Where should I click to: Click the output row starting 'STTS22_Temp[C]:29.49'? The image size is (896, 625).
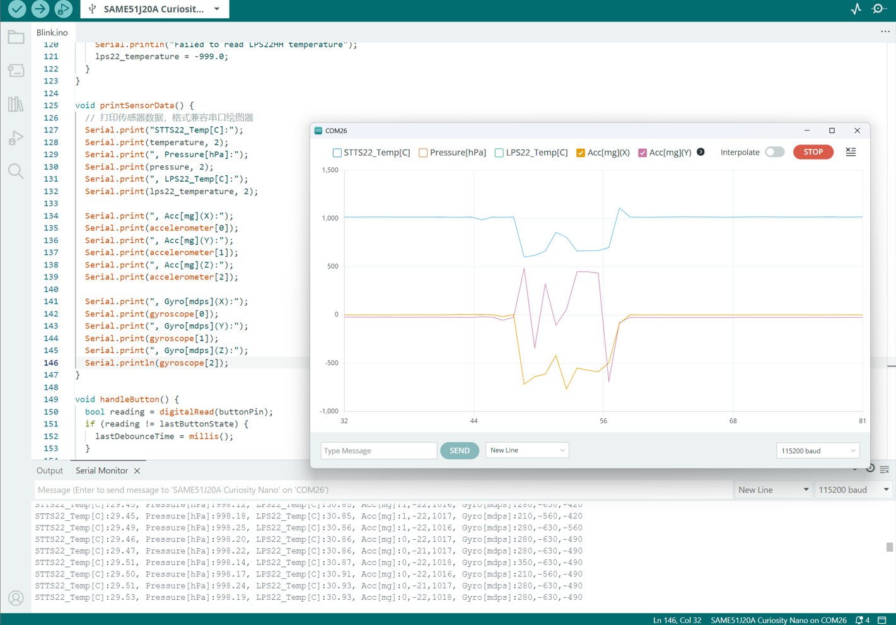pyautogui.click(x=309, y=528)
